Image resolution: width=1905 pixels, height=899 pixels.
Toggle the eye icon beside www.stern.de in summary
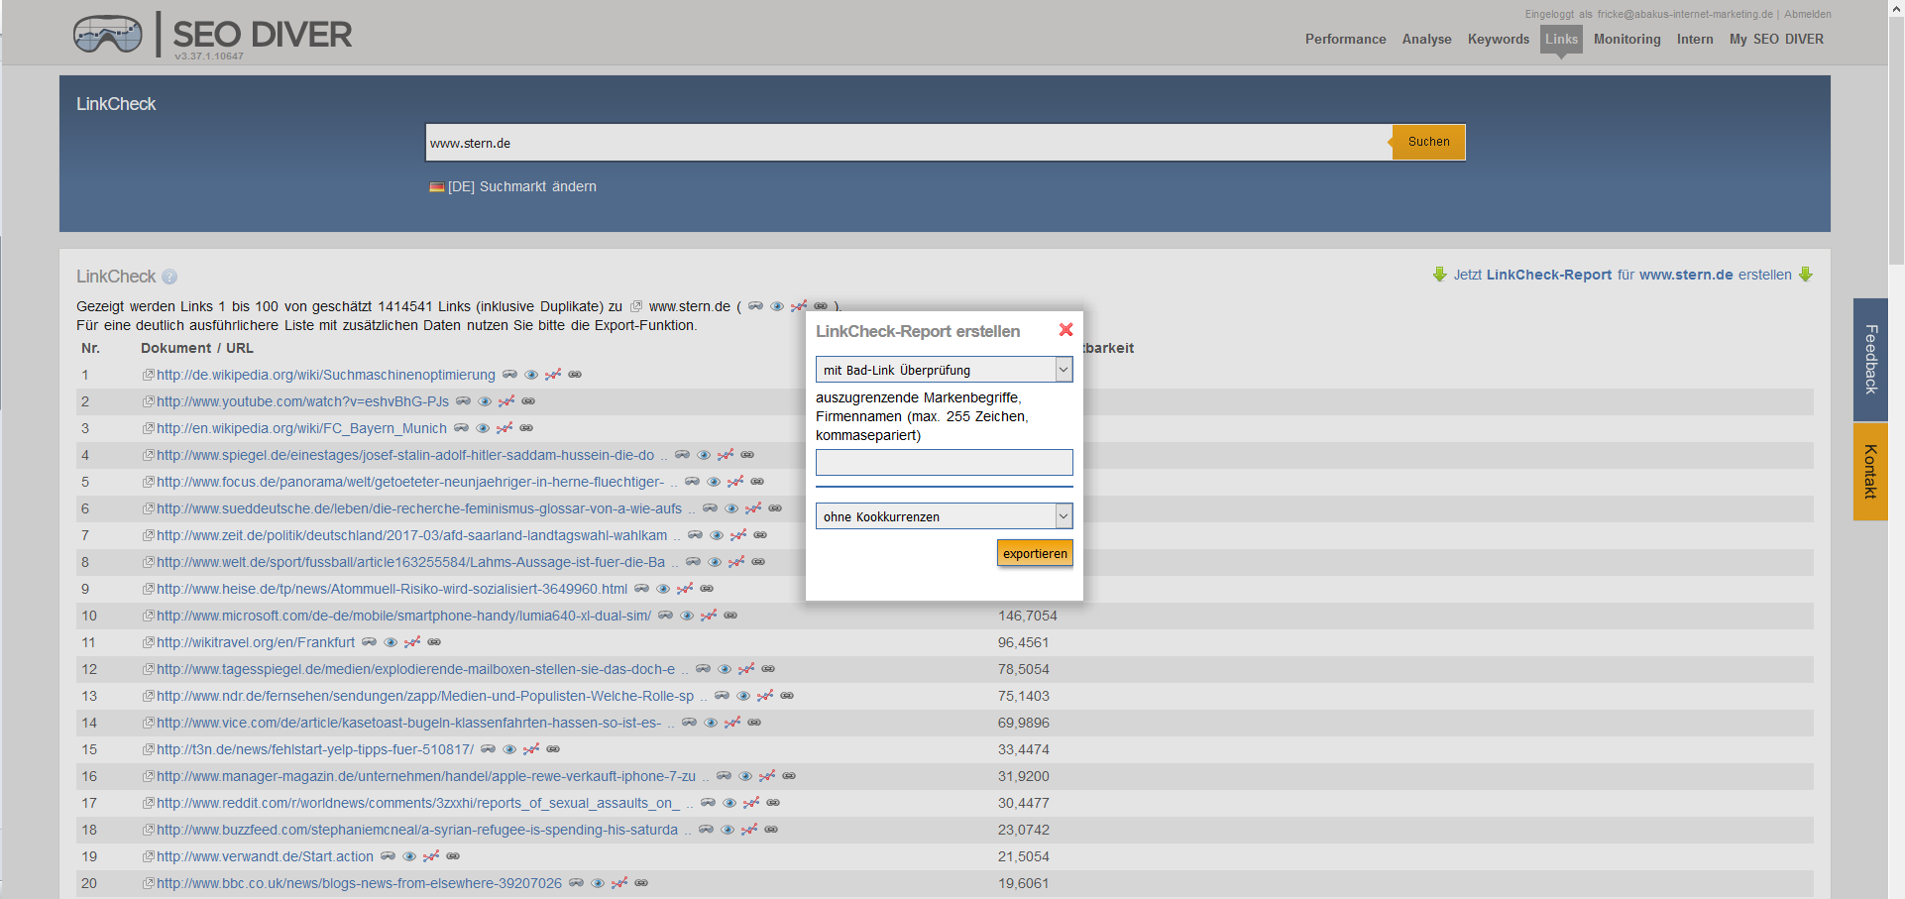coord(777,306)
